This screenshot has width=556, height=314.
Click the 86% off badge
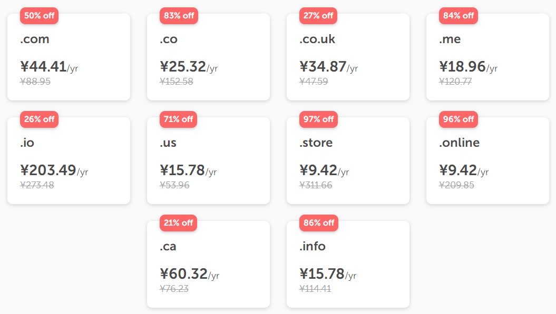click(319, 223)
